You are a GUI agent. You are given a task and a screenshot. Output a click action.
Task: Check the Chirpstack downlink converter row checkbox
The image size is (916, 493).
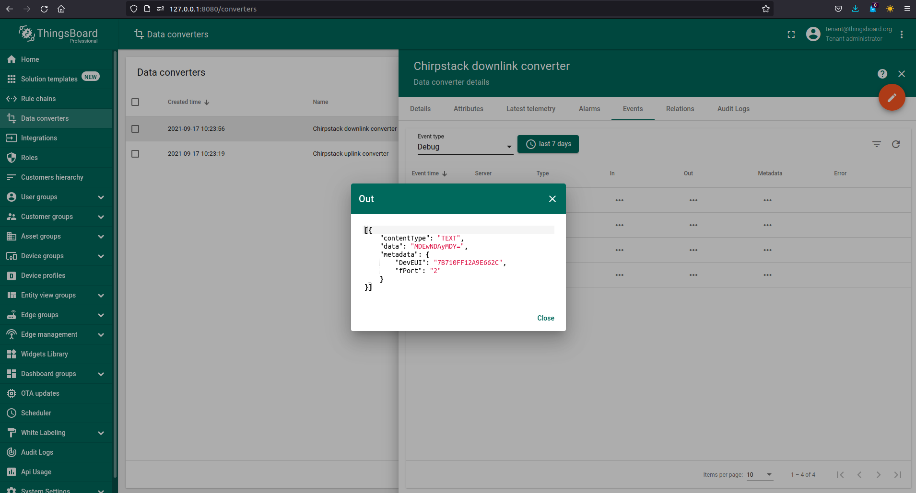click(135, 129)
